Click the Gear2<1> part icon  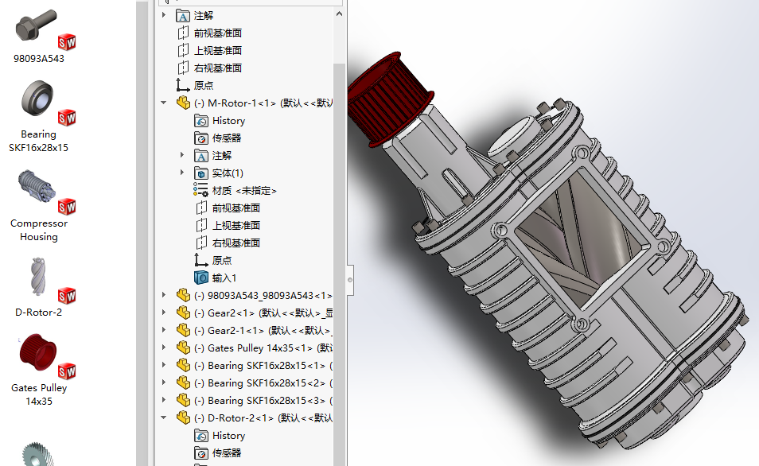[x=184, y=313]
